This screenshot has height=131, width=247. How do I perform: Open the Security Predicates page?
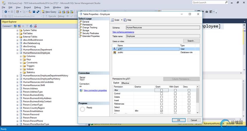(90, 33)
